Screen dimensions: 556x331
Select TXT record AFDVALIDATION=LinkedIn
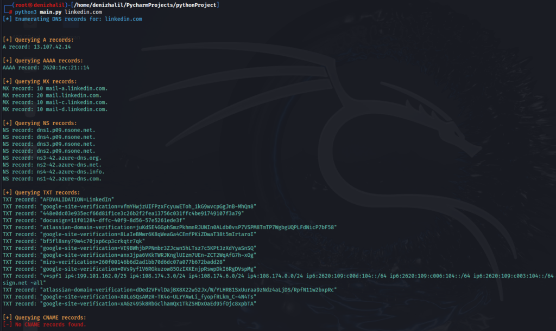coord(58,200)
